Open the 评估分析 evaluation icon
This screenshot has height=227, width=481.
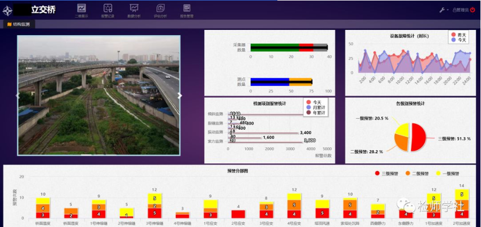click(x=160, y=9)
